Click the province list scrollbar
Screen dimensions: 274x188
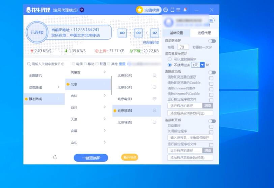click(x=111, y=86)
